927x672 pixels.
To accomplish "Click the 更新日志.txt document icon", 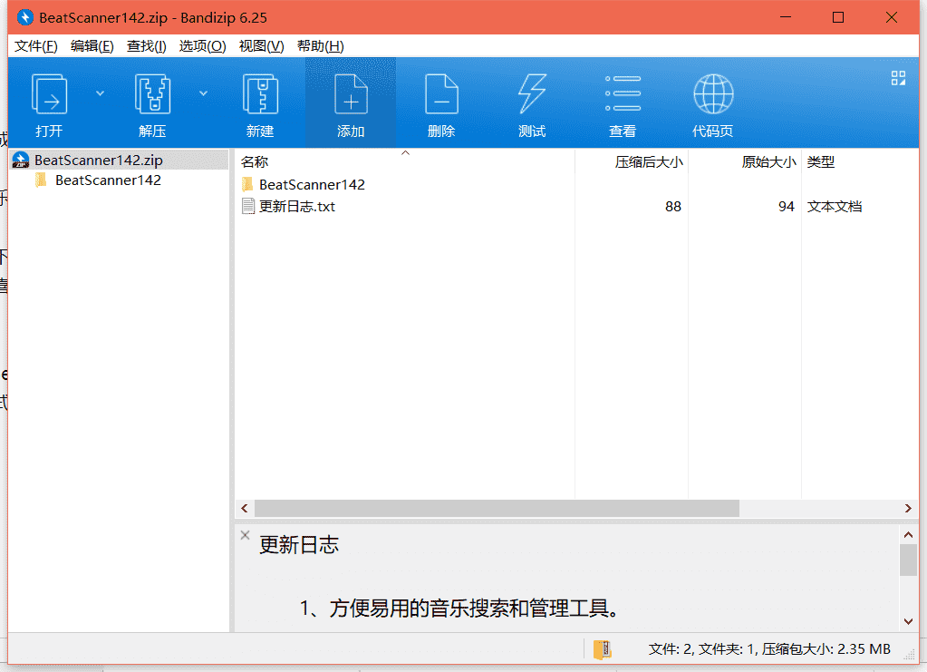I will point(248,207).
